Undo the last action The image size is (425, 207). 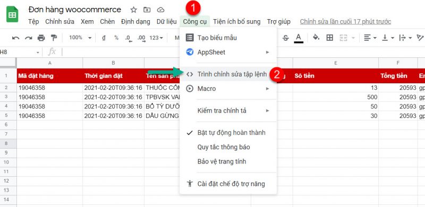[16, 38]
